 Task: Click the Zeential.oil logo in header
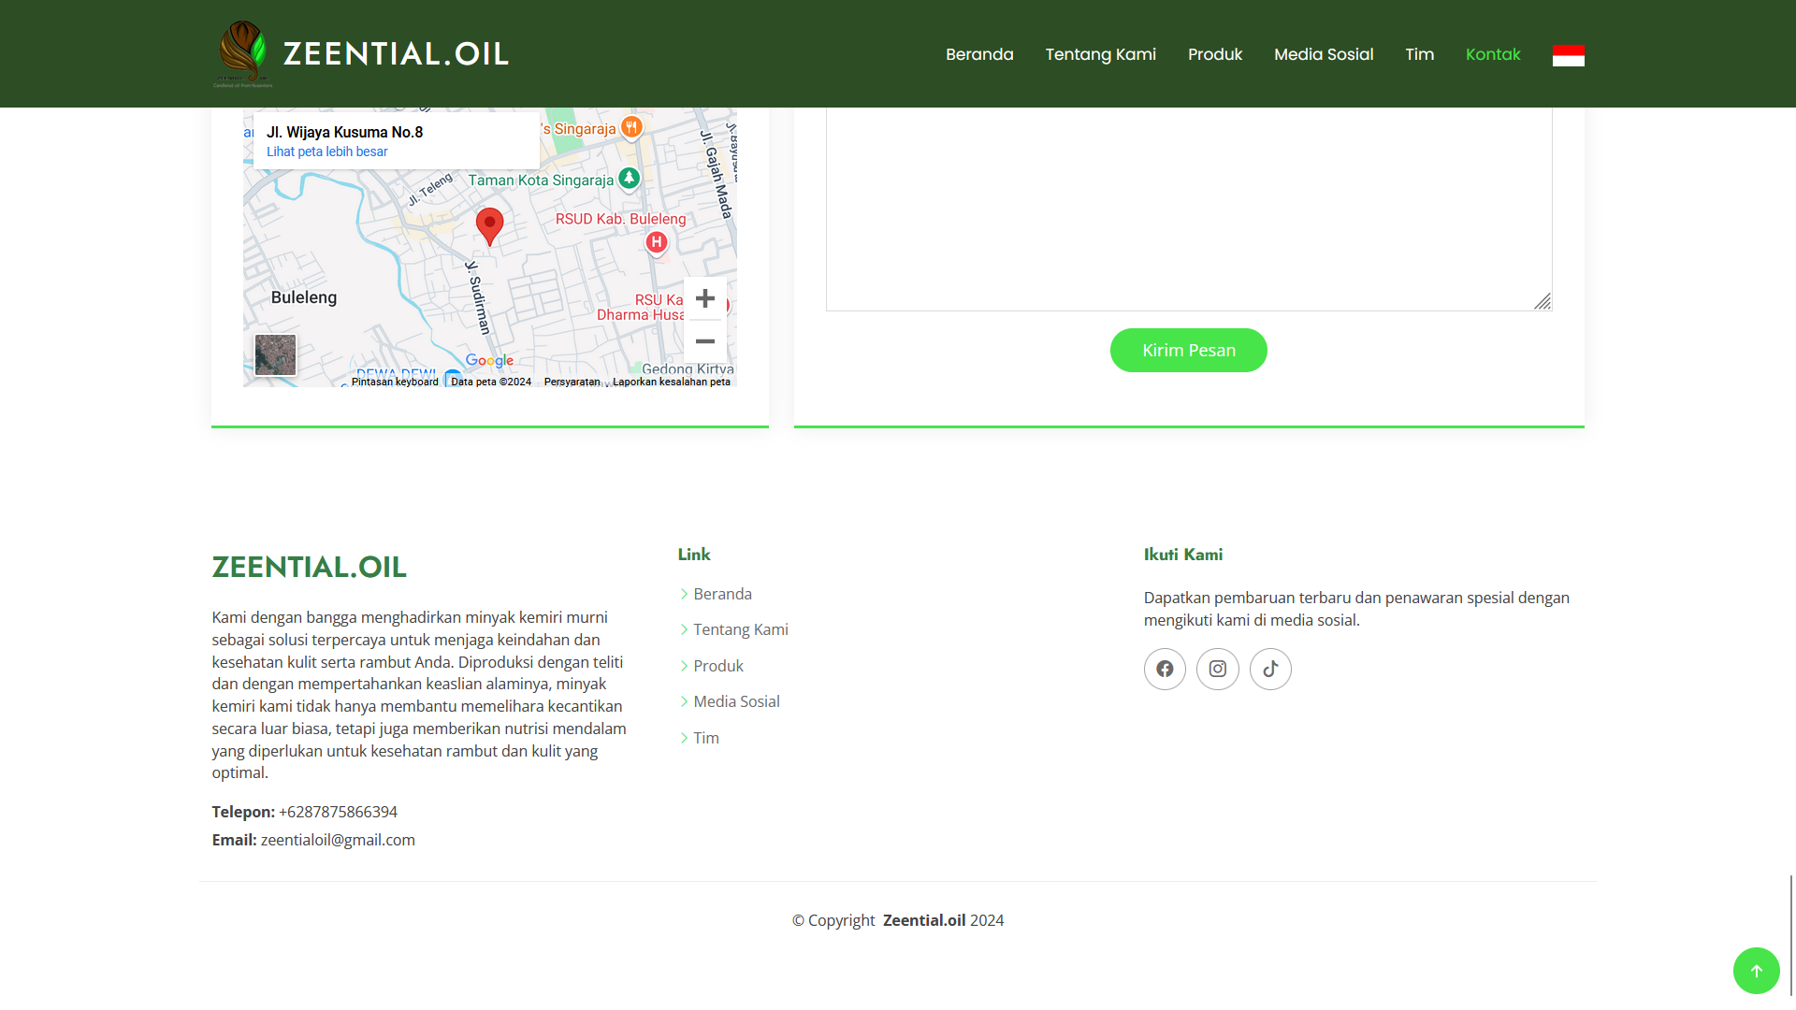point(361,53)
